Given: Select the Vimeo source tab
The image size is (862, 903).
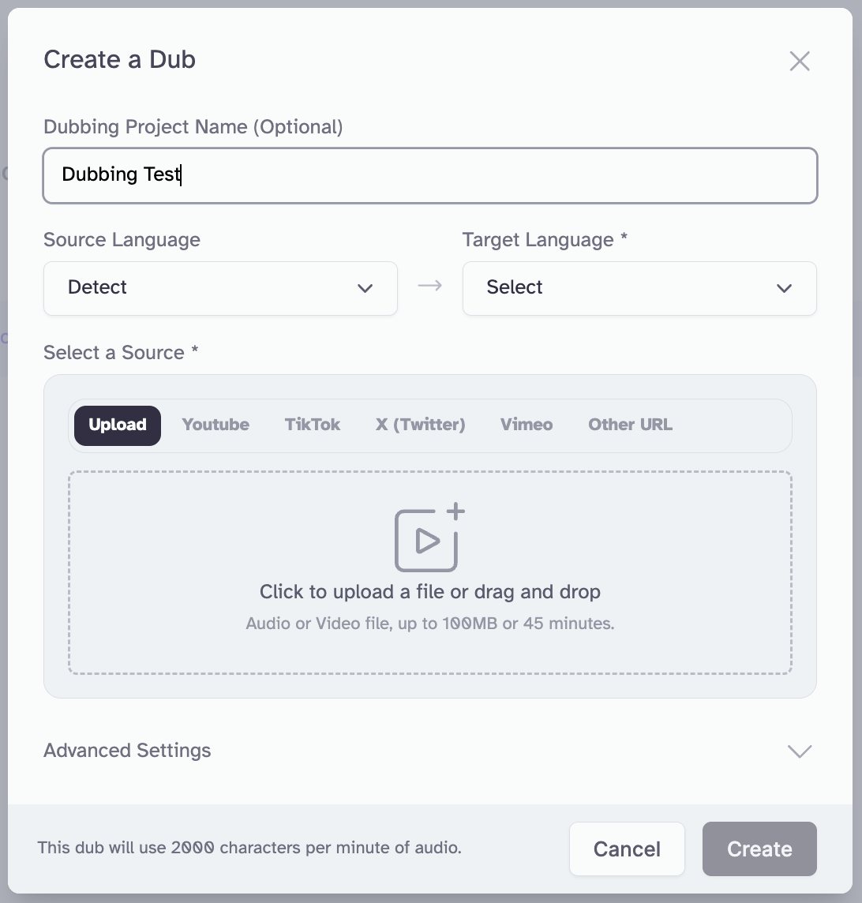Looking at the screenshot, I should 527,425.
